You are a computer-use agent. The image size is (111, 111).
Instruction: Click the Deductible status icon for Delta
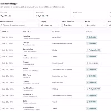[x=87, y=102]
